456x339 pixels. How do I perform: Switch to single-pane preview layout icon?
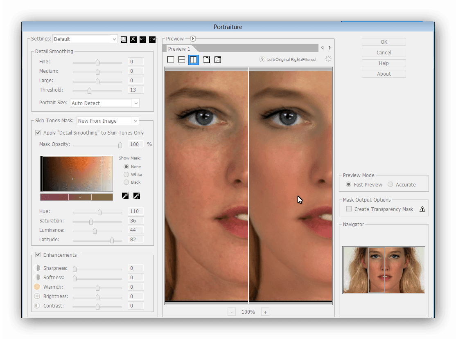coord(171,60)
